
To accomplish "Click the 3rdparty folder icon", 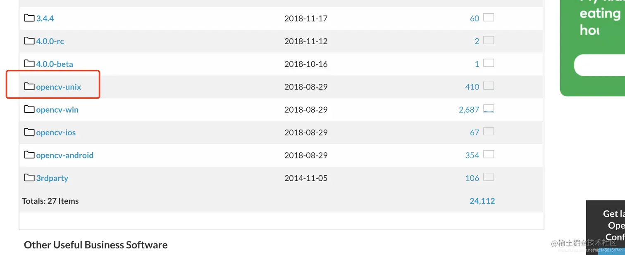I will pyautogui.click(x=29, y=178).
